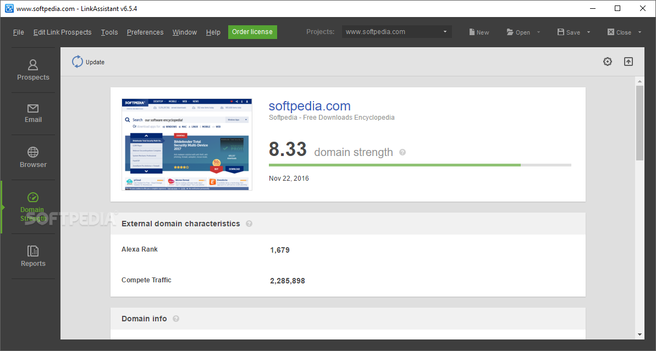This screenshot has width=656, height=351.
Task: Open the Browser module in sidebar
Action: tap(33, 158)
